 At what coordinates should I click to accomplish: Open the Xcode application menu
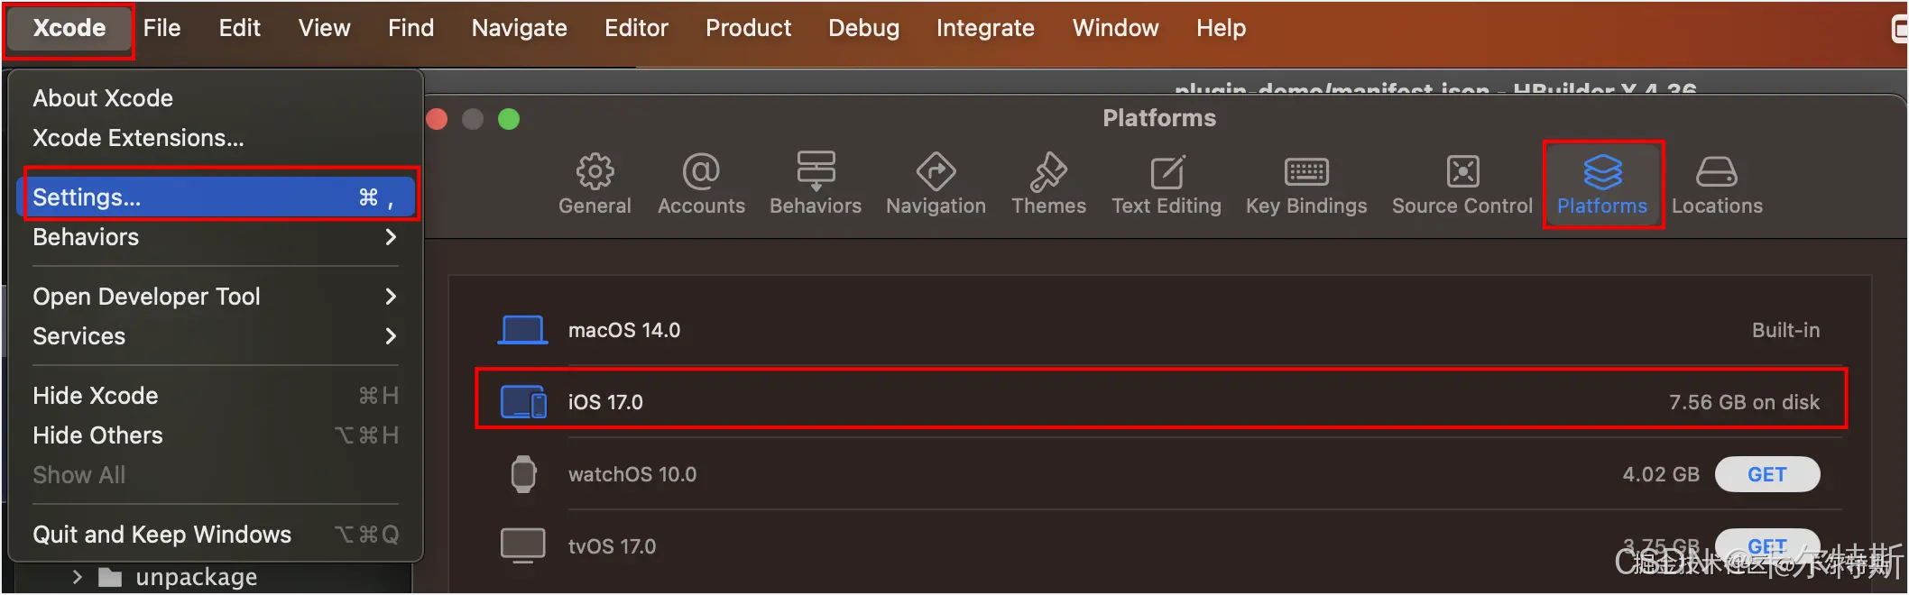[69, 28]
